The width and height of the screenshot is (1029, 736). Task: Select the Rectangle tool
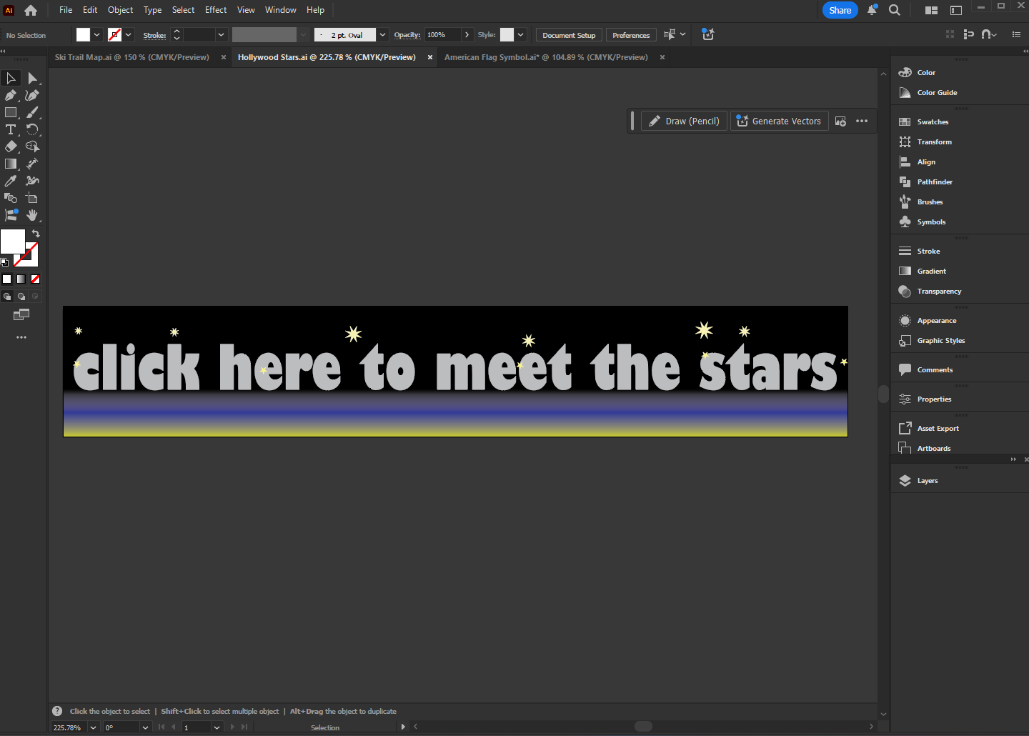point(11,112)
